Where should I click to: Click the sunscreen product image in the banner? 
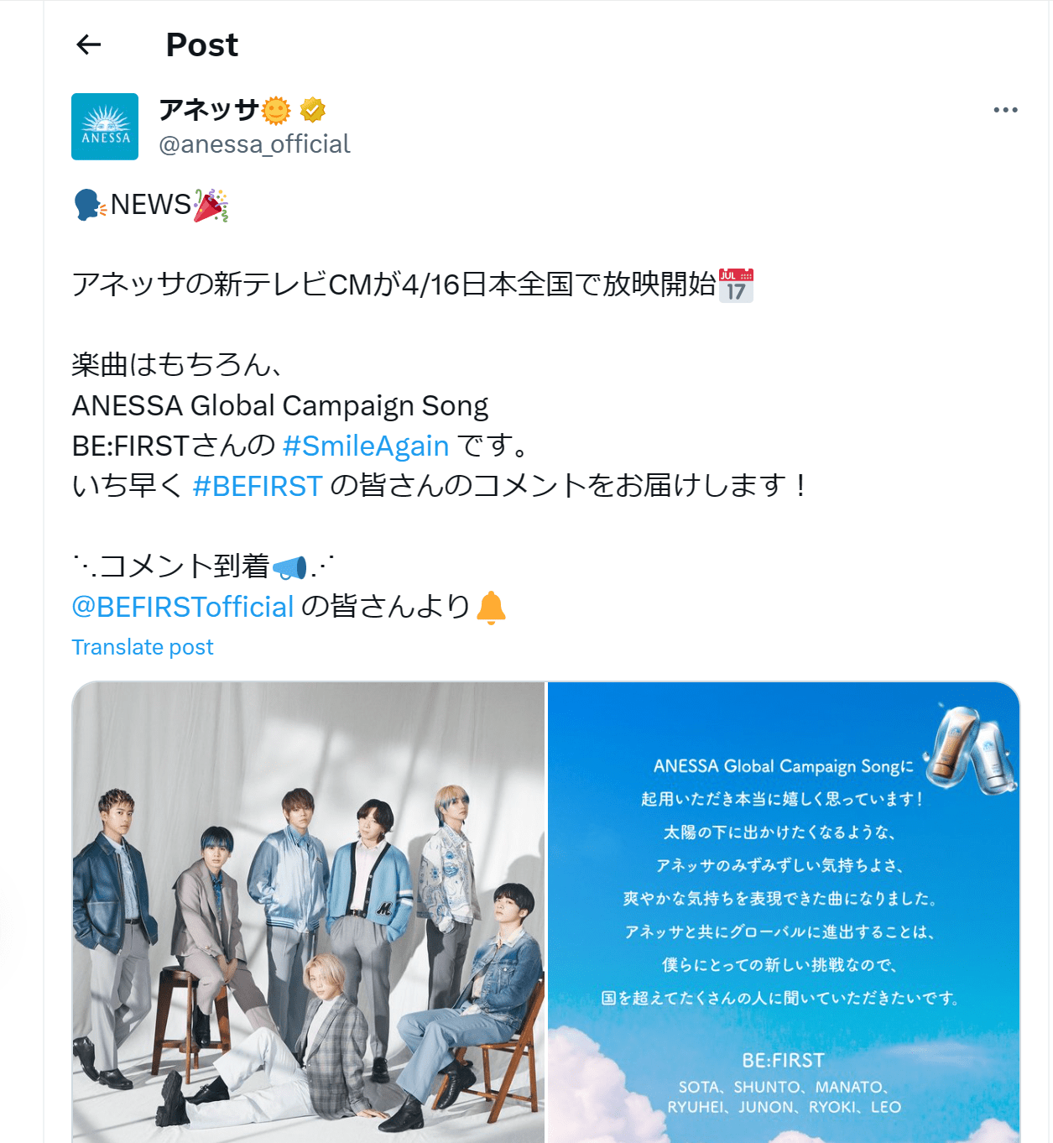[971, 749]
